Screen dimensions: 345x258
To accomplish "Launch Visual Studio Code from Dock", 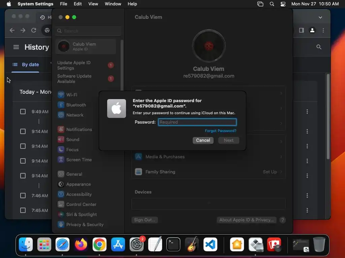I will pyautogui.click(x=210, y=244).
